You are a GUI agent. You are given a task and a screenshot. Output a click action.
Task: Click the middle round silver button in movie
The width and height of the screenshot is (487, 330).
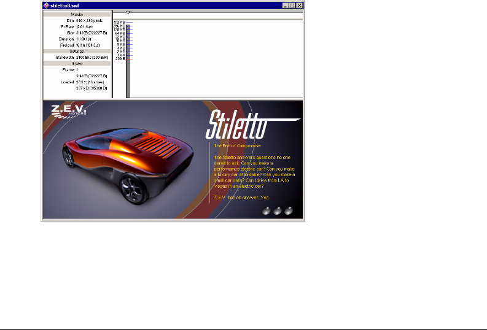click(x=278, y=211)
